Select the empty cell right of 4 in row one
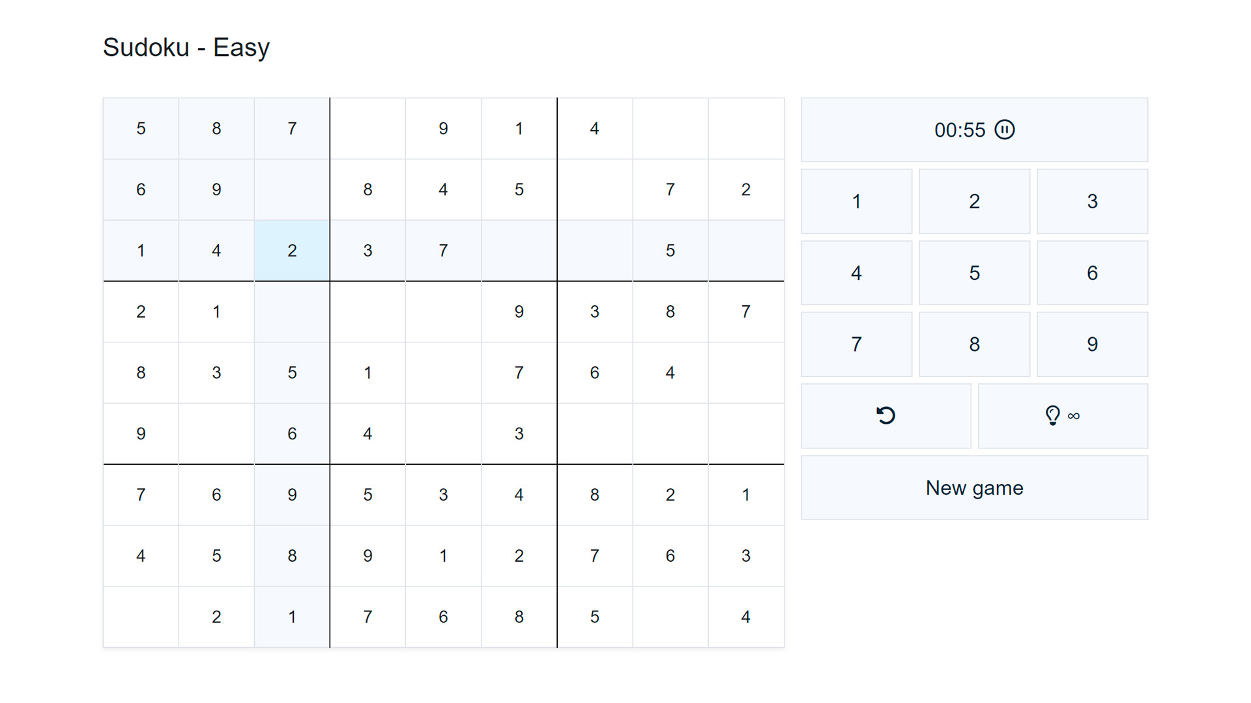Screen dimensions: 1251x703 (670, 129)
